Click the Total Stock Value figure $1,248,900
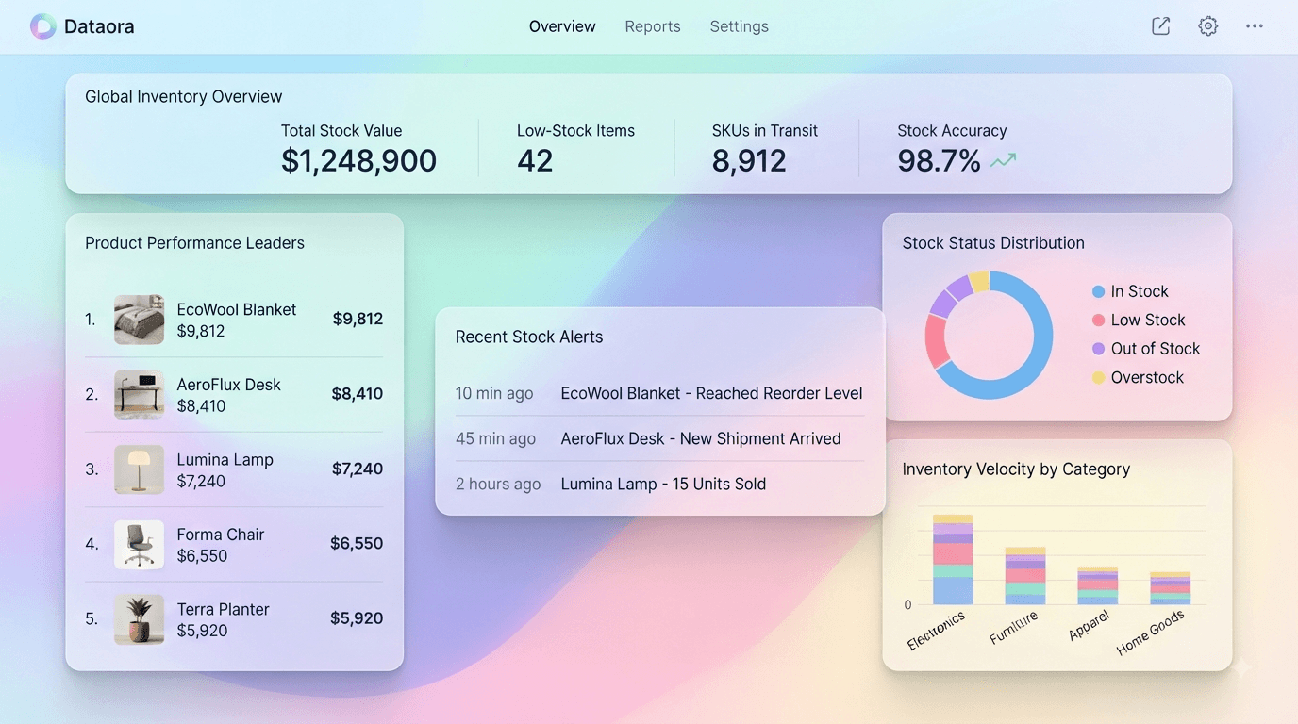Screen dimensions: 1298x724 [x=358, y=161]
